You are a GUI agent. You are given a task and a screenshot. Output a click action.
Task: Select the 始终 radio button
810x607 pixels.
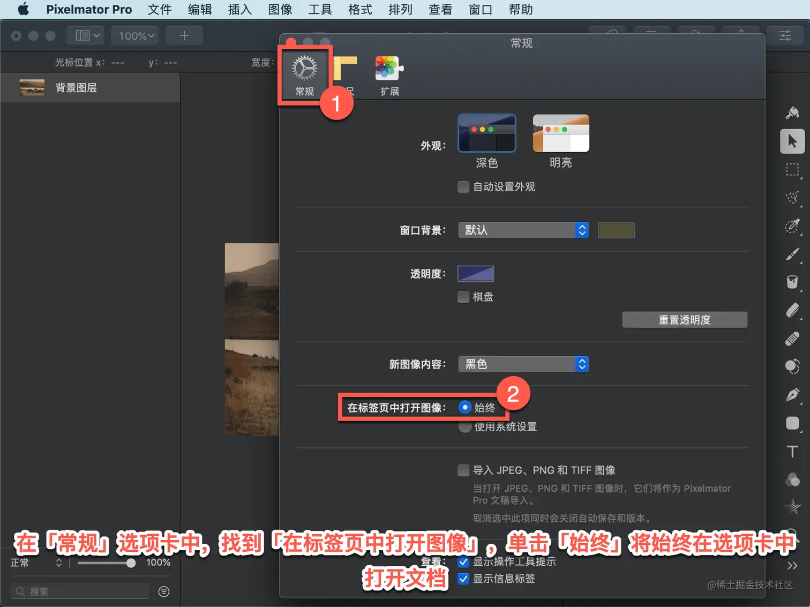(x=465, y=408)
